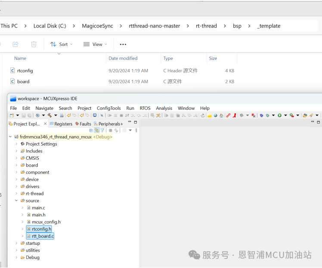Open the RTOS menu

point(145,108)
